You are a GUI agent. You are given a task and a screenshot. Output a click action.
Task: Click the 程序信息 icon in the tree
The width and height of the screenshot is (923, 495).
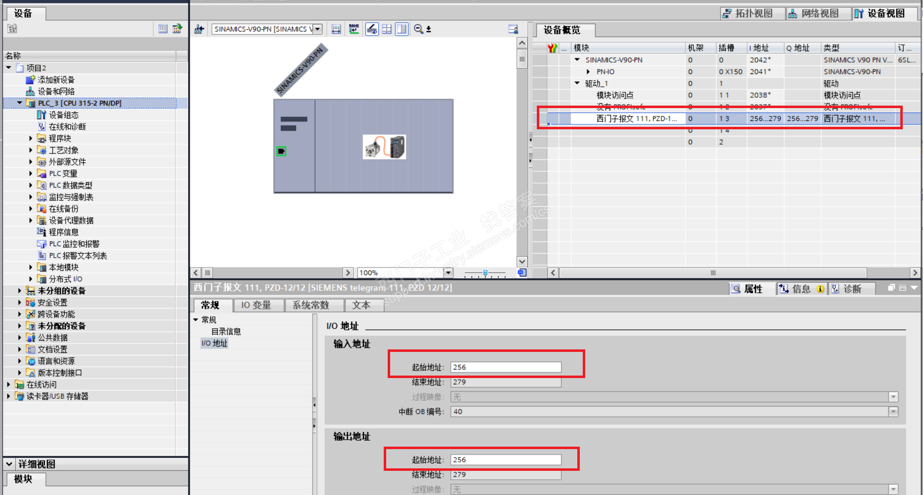coord(41,232)
